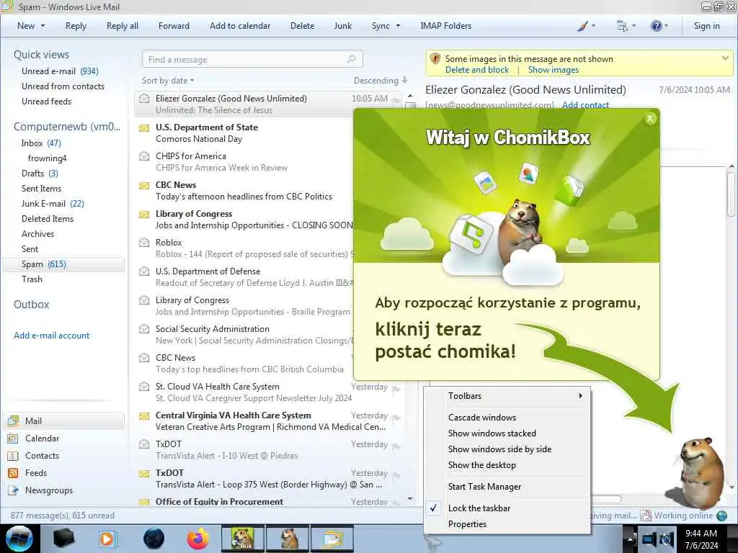Open IMAP Folders
Screen dimensions: 738x553
pos(445,26)
